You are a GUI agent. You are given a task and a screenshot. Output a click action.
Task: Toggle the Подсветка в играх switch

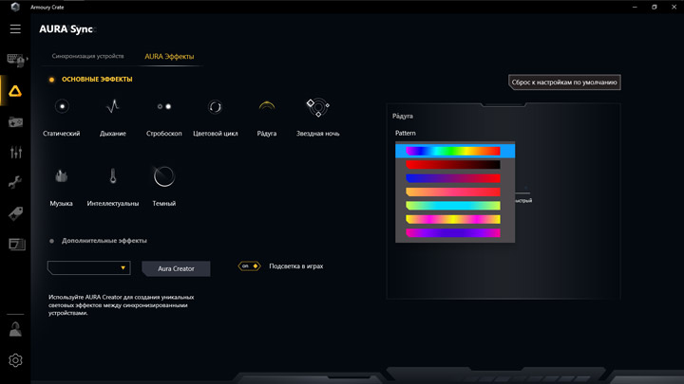click(249, 266)
